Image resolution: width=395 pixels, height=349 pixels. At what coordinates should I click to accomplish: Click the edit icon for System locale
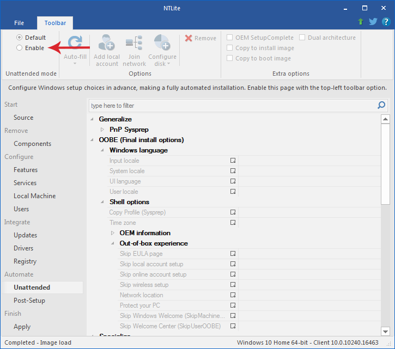(233, 171)
